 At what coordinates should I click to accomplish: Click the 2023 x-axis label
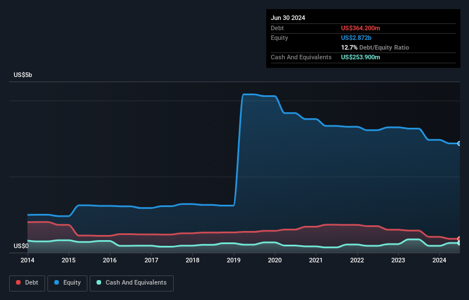(x=398, y=260)
